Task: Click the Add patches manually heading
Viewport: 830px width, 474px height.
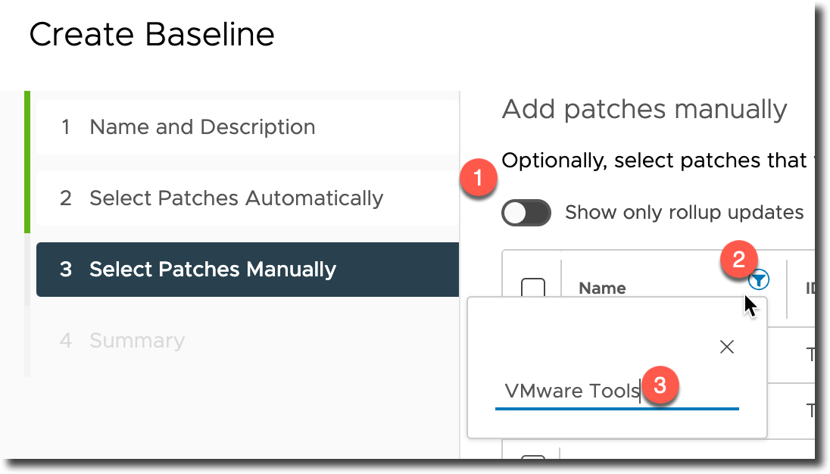Action: pos(644,110)
